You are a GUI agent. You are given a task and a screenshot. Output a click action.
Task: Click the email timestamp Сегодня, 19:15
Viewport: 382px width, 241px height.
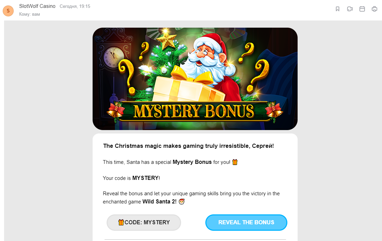point(75,6)
